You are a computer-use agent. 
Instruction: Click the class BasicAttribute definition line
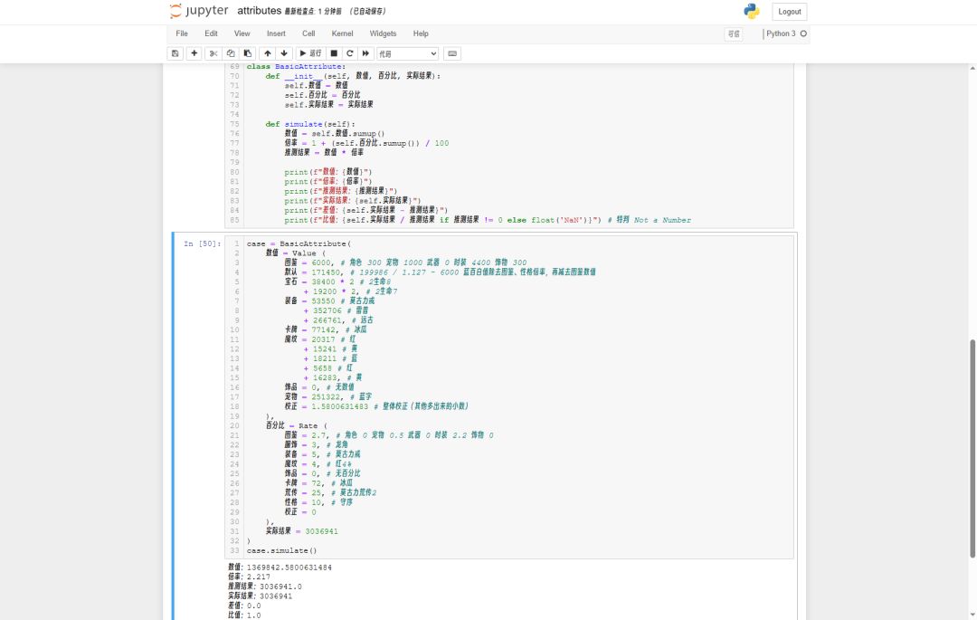(296, 67)
